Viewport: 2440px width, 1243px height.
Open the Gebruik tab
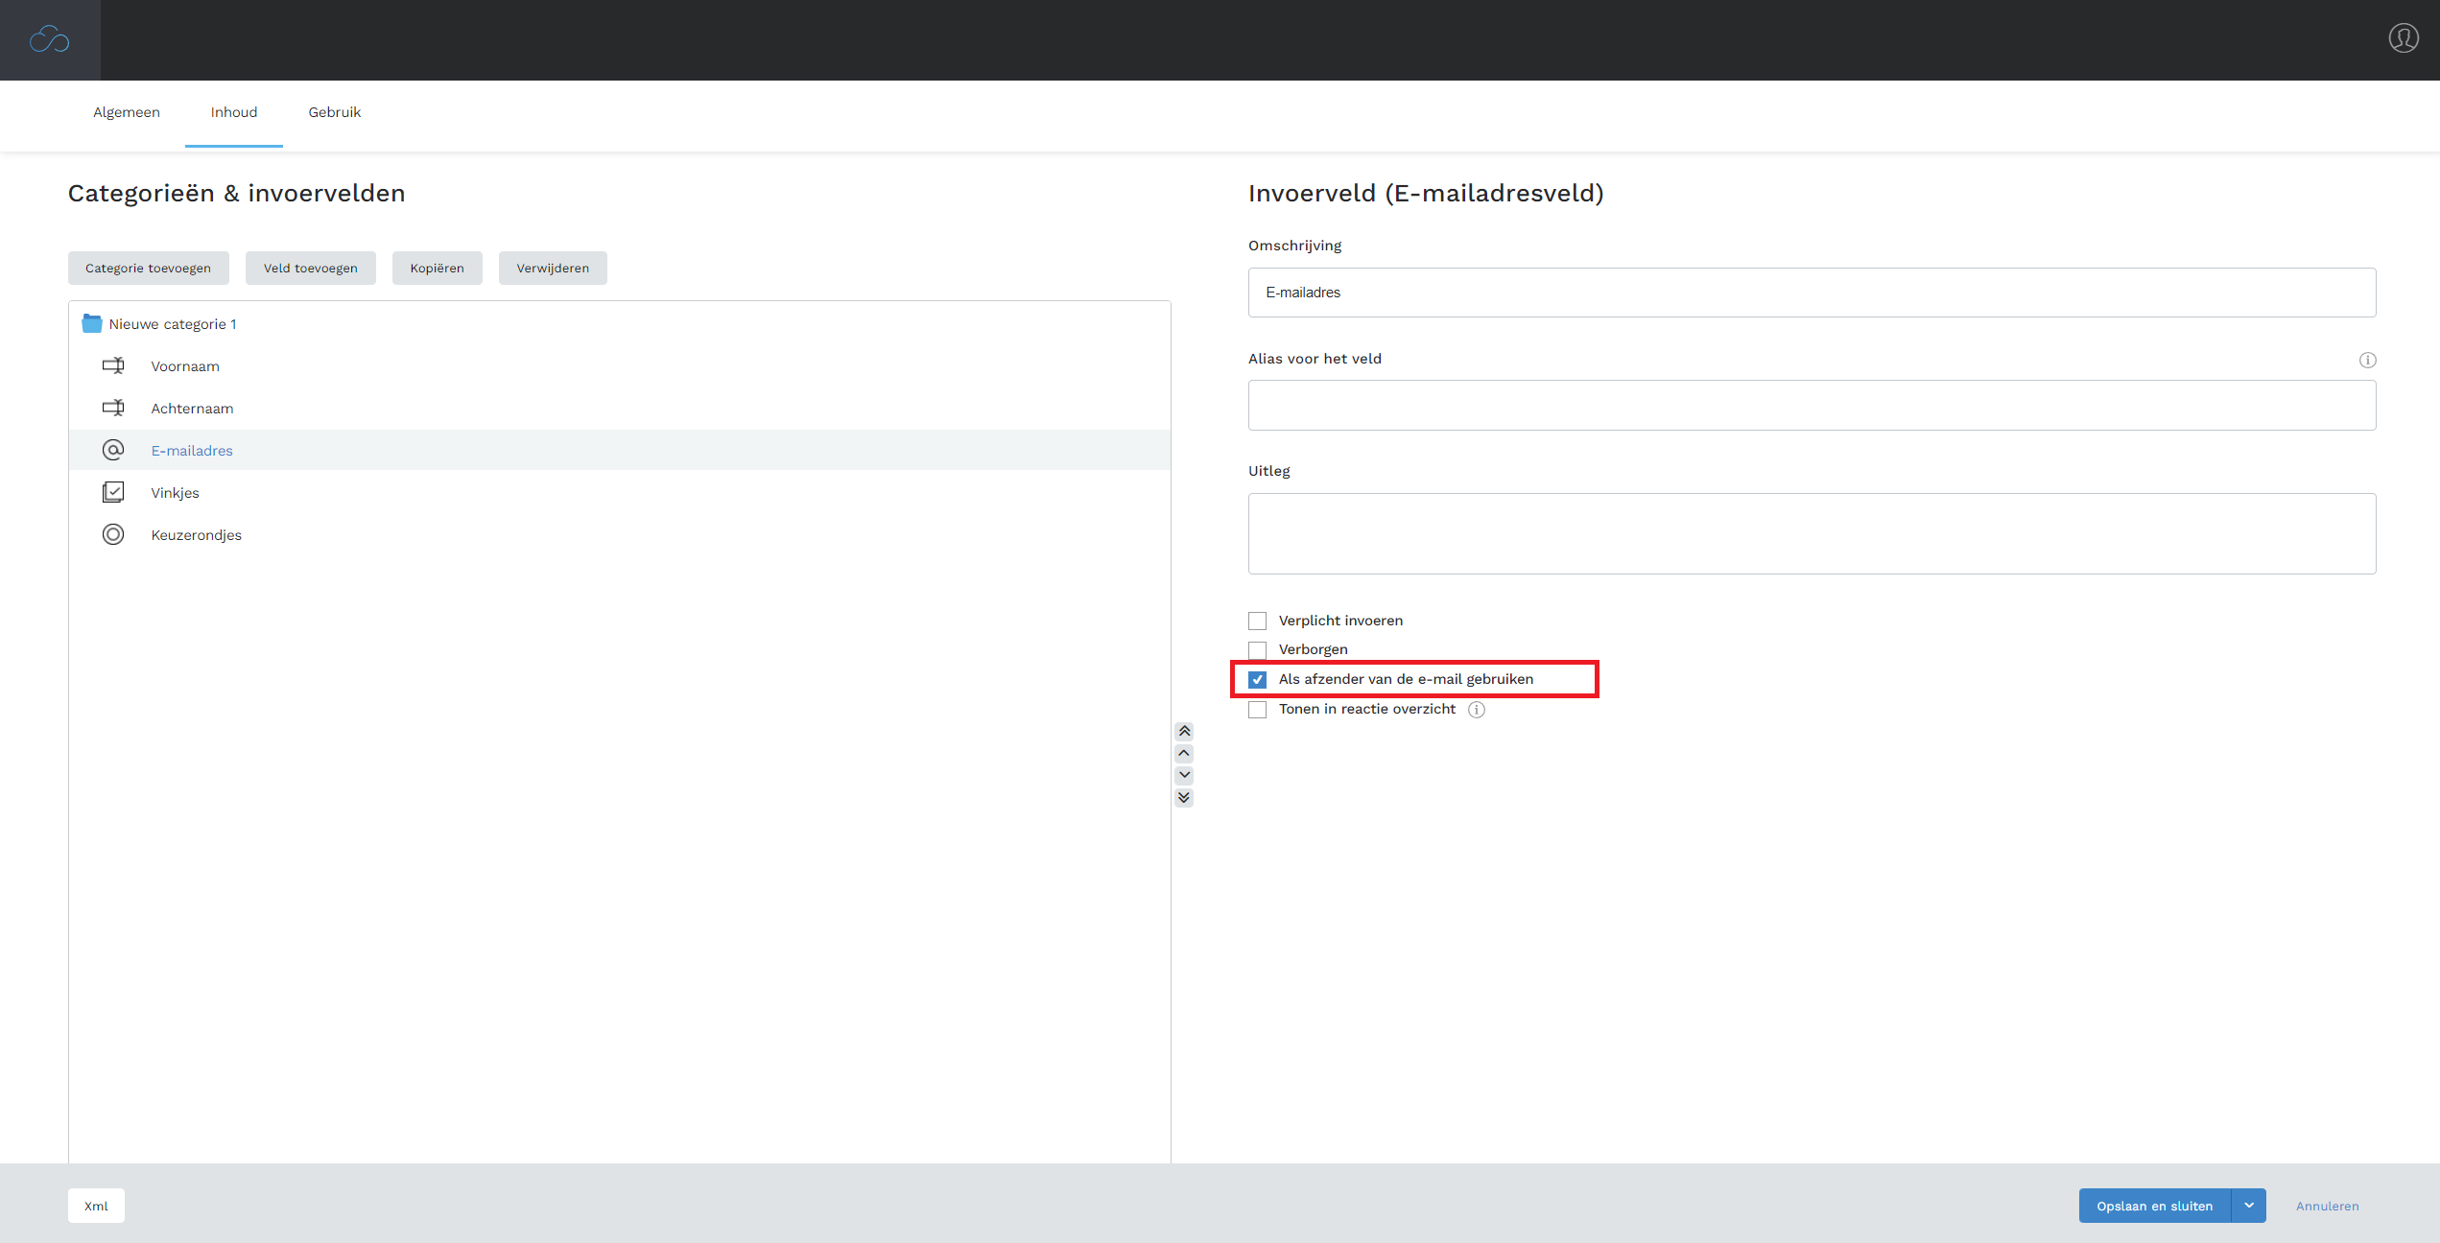(x=334, y=112)
